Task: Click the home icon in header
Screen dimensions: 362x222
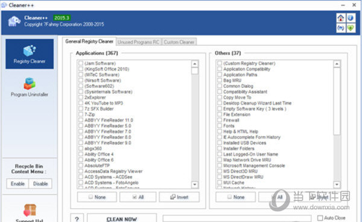Action: (341, 18)
